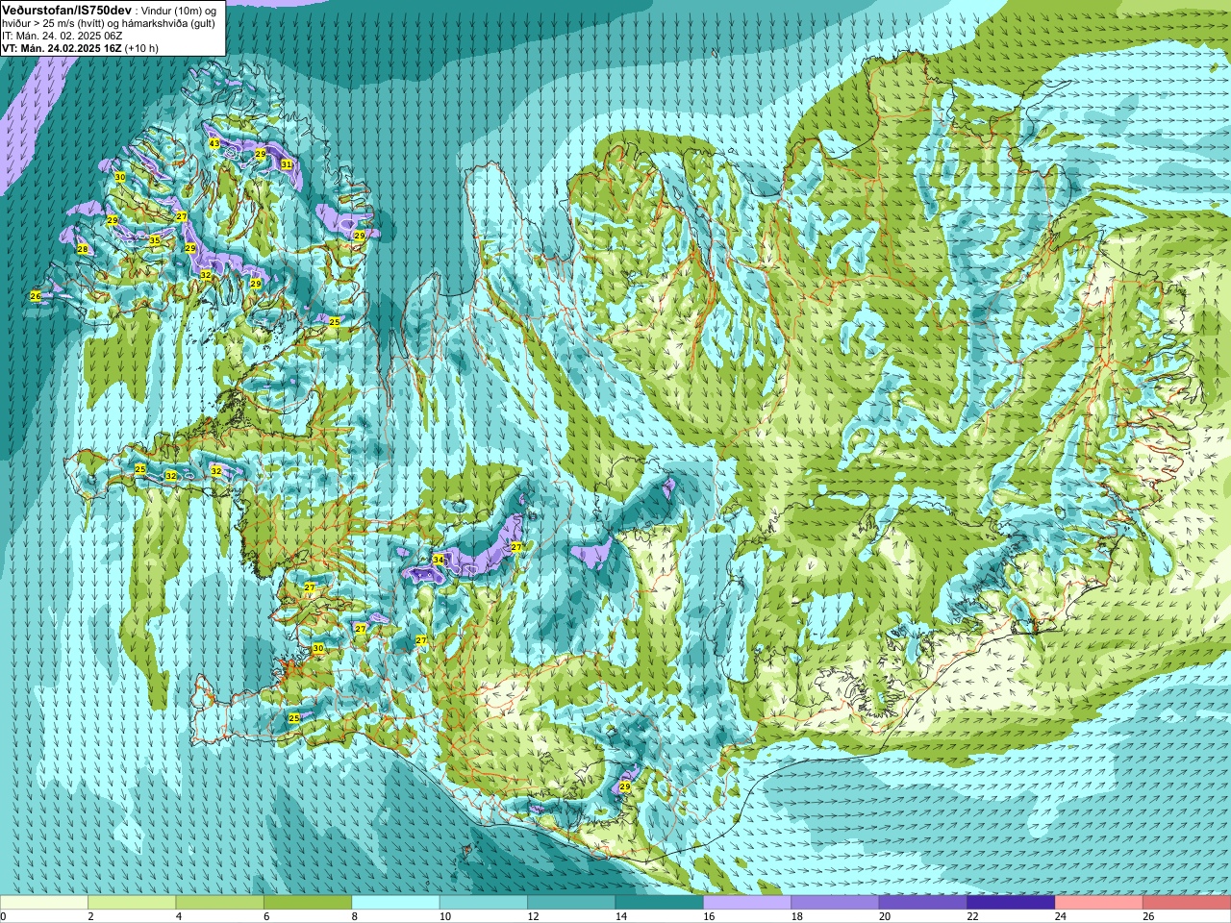The width and height of the screenshot is (1231, 923).
Task: Click the legend scale label "6"
Action: coord(266,916)
